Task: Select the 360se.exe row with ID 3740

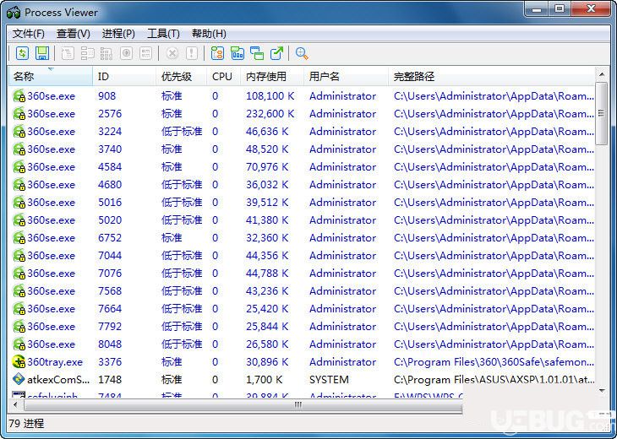Action: 302,149
